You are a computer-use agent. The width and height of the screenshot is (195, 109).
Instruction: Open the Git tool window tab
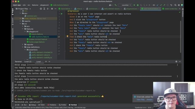(x=17, y=105)
